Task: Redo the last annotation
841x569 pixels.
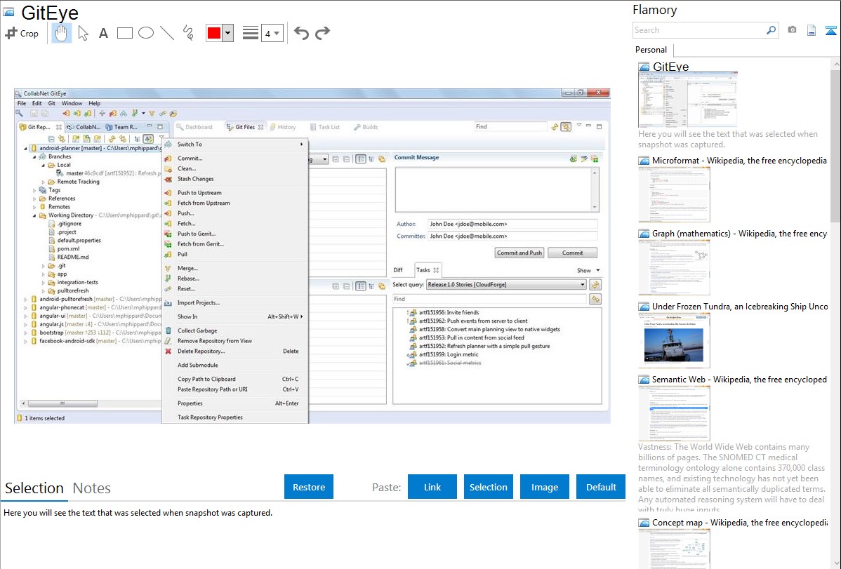Action: [x=322, y=33]
